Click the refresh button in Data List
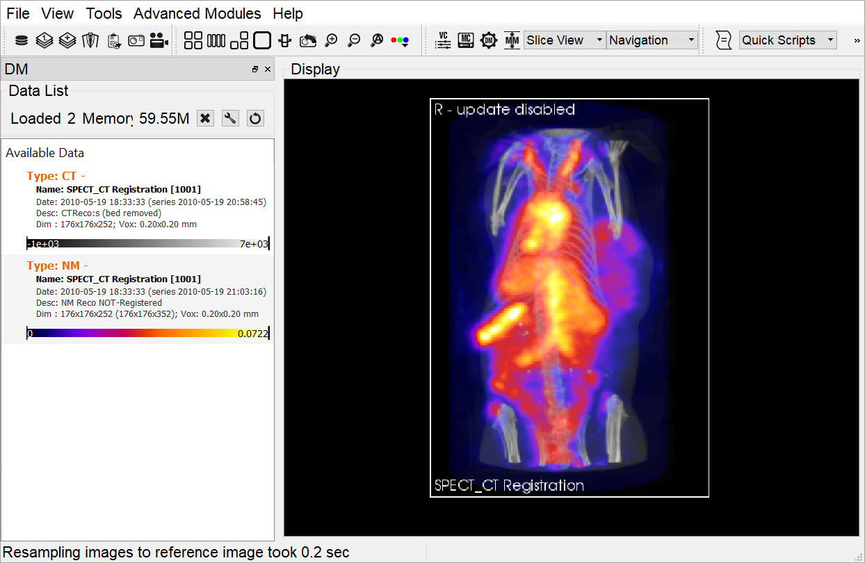Viewport: 865px width, 563px height. [x=255, y=118]
